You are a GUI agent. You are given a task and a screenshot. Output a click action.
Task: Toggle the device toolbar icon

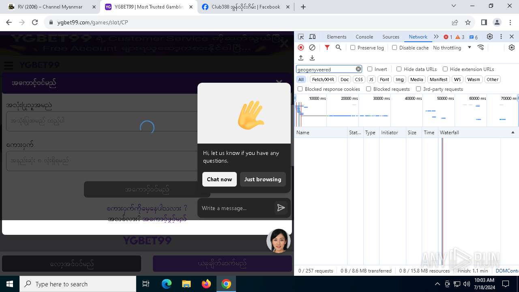click(312, 37)
